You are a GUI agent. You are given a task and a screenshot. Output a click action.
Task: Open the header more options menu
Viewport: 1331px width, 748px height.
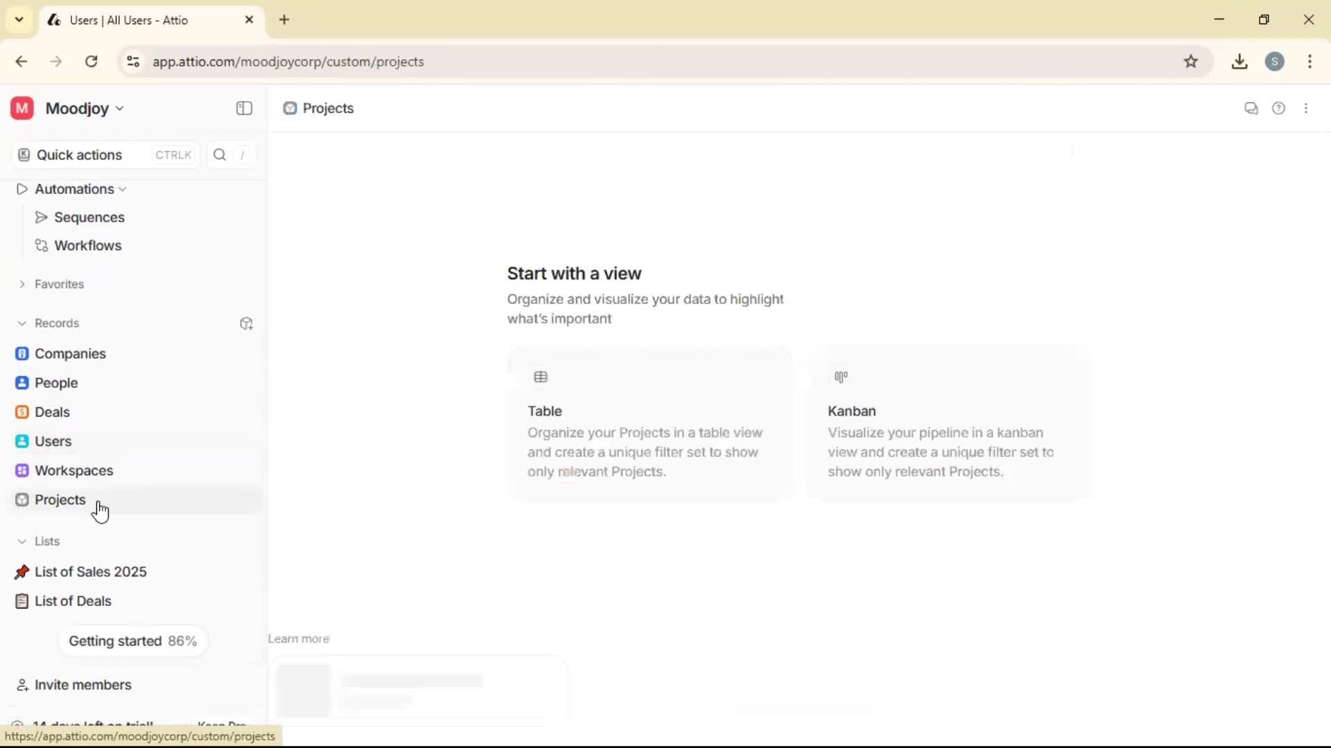pos(1307,109)
